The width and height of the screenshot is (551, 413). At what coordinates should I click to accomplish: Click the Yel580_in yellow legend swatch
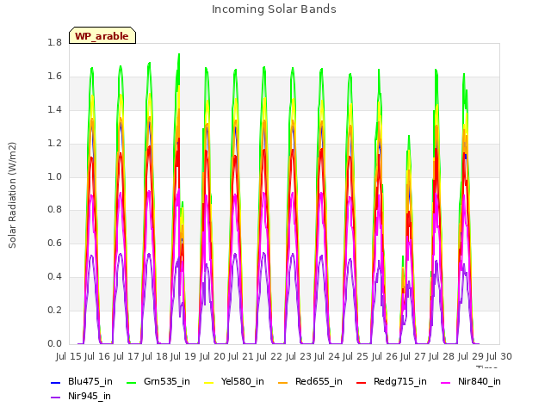tap(208, 383)
